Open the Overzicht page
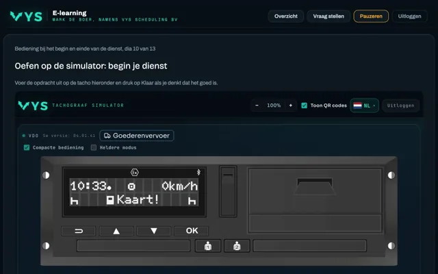 (x=286, y=16)
